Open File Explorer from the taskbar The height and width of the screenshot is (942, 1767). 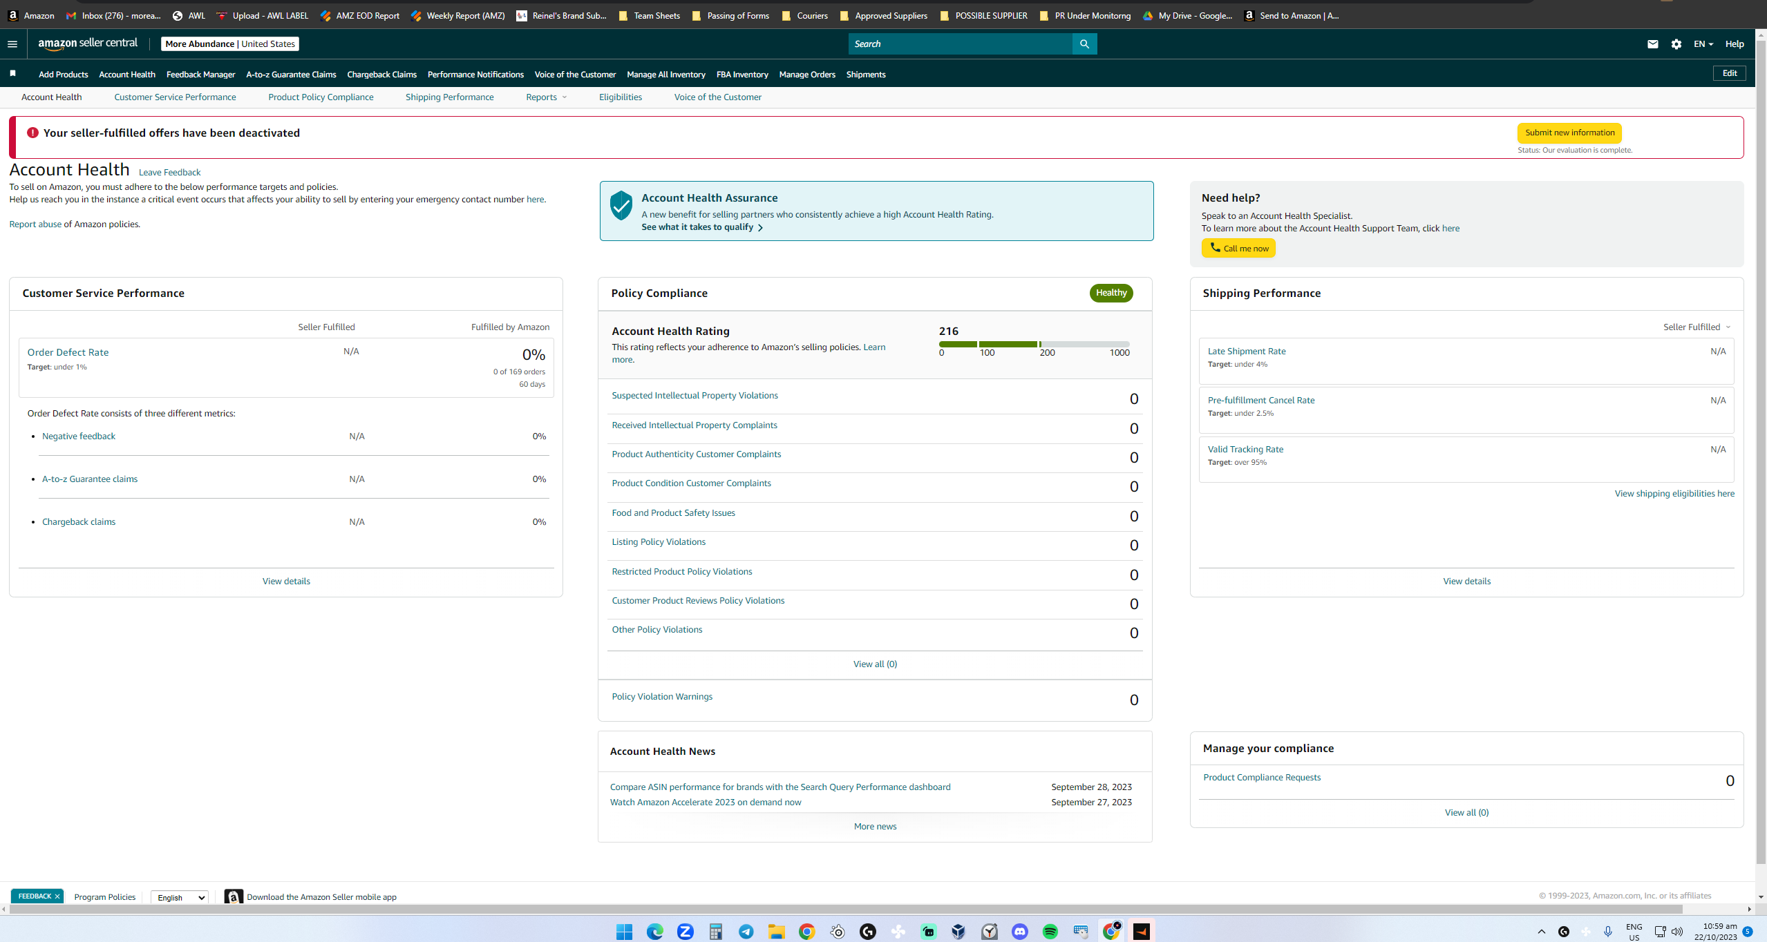[x=776, y=932]
